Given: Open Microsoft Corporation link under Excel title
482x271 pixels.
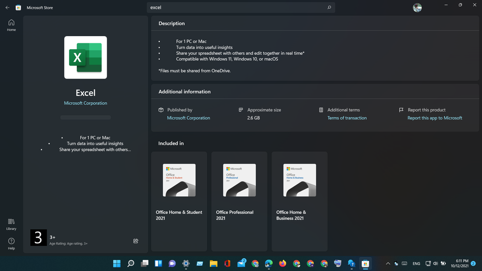Looking at the screenshot, I should [x=85, y=103].
